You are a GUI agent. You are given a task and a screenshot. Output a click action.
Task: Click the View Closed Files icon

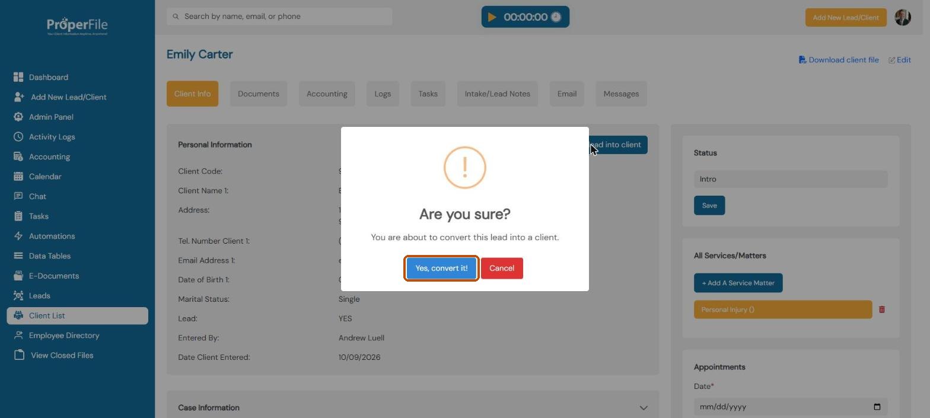(19, 355)
